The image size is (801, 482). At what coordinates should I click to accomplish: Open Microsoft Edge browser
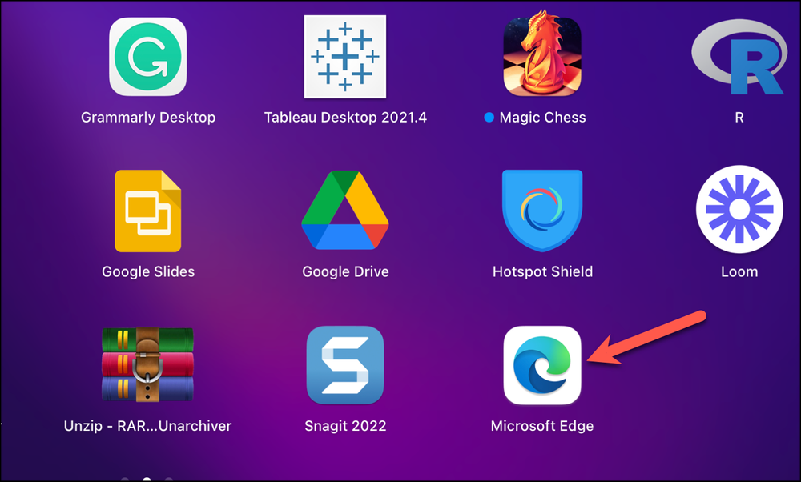542,365
